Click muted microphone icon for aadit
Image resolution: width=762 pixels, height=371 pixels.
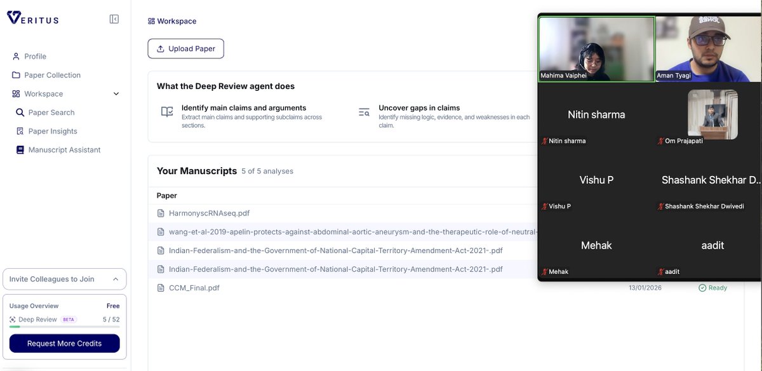660,272
